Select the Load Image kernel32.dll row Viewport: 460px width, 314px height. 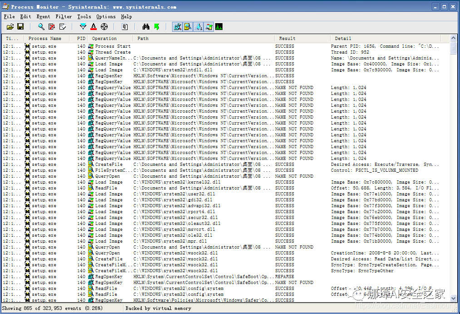[x=226, y=182]
